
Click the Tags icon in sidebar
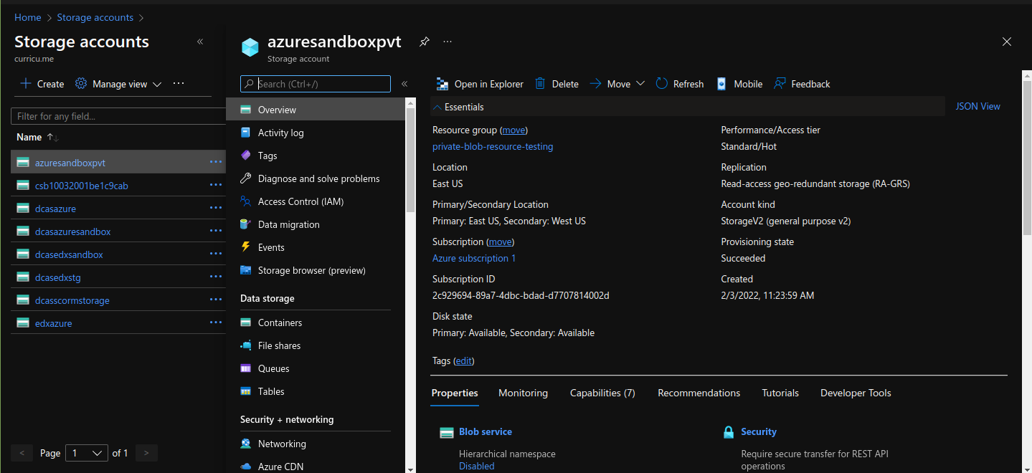(246, 156)
